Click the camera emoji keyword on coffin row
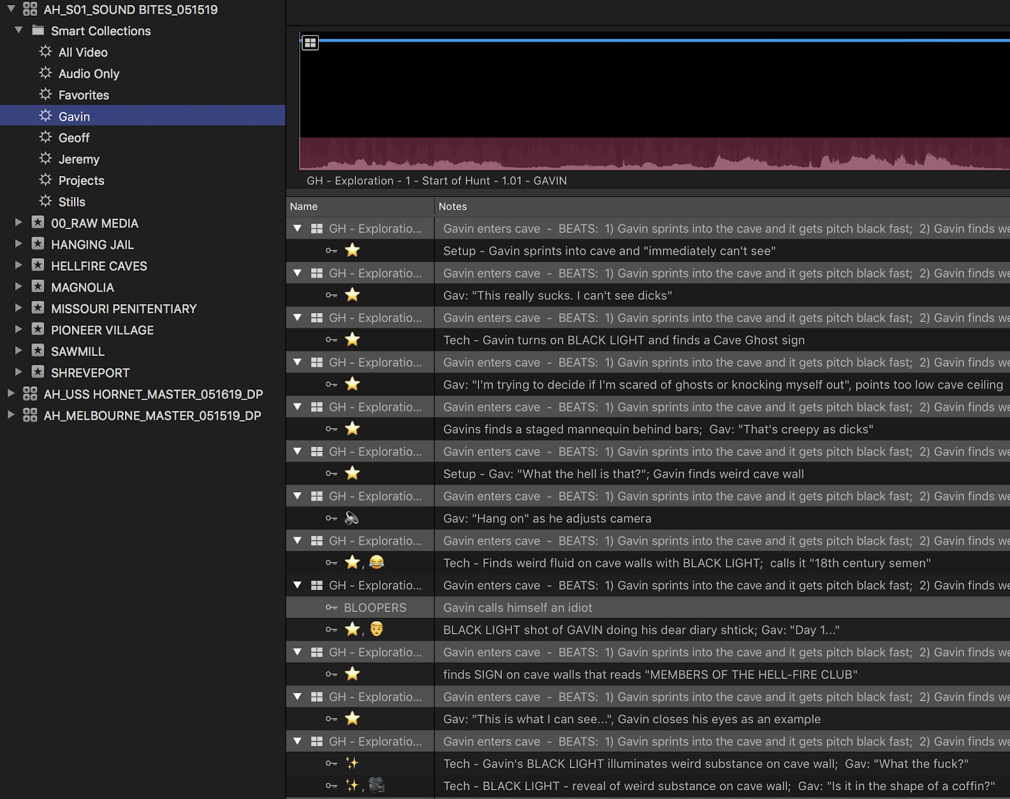1010x799 pixels. click(x=377, y=785)
